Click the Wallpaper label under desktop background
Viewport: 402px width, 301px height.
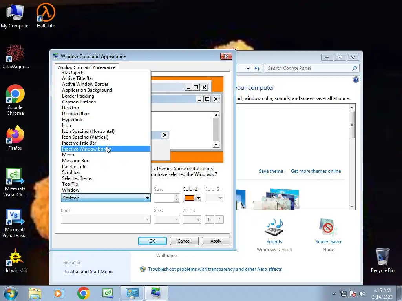pos(166,256)
